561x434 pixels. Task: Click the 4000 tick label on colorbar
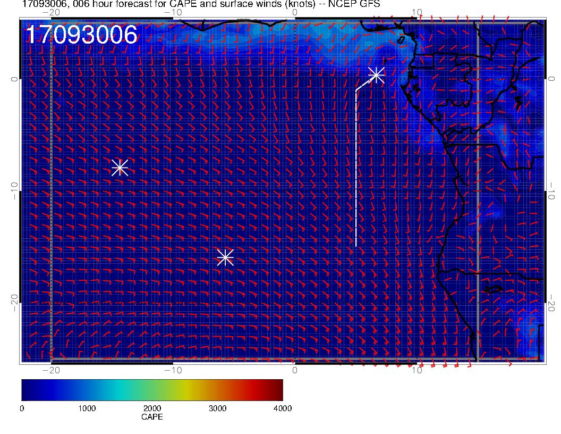(282, 408)
